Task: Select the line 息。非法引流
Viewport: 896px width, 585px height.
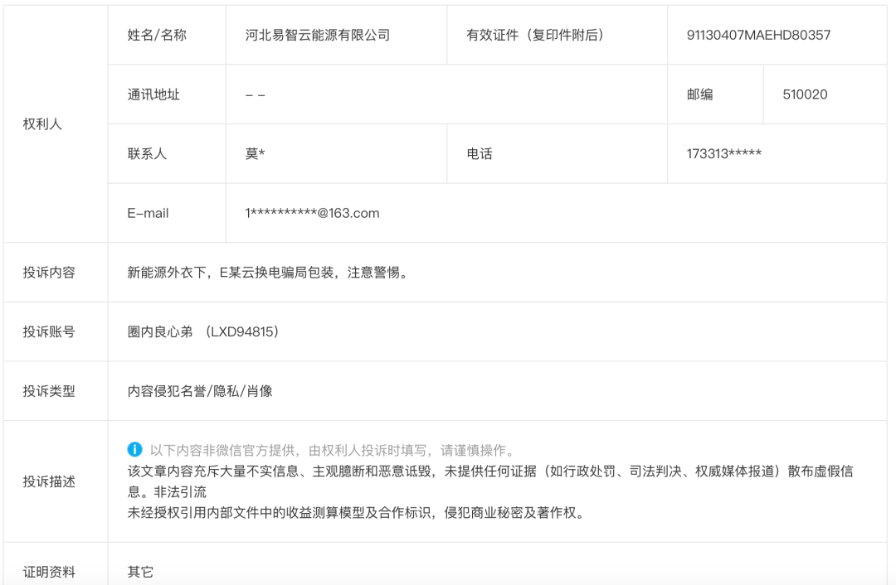Action: coord(167,491)
